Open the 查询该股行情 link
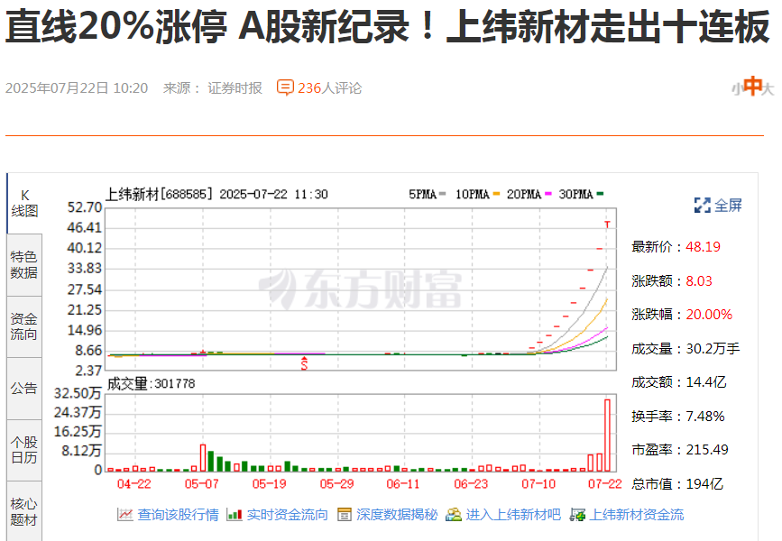This screenshot has width=782, height=541. (178, 515)
